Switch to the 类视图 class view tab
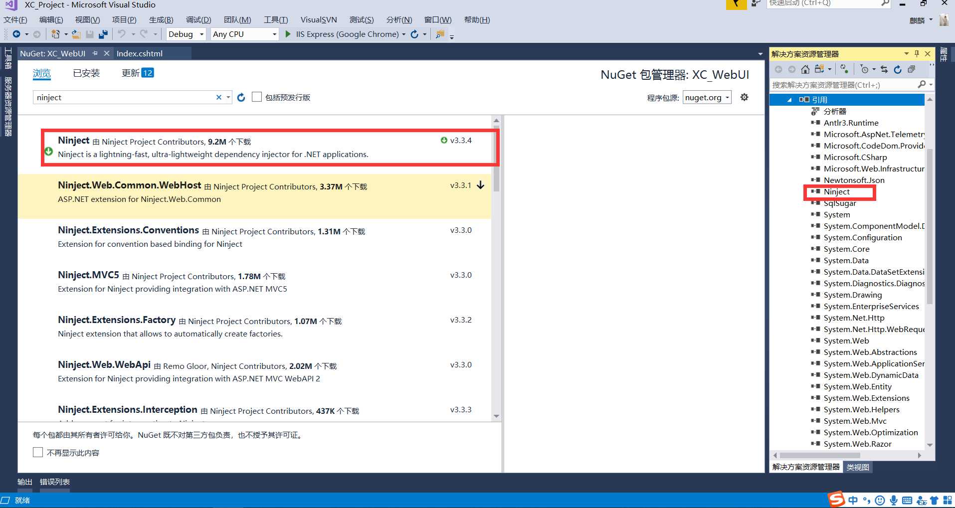Screen dimensions: 955x508 point(858,467)
